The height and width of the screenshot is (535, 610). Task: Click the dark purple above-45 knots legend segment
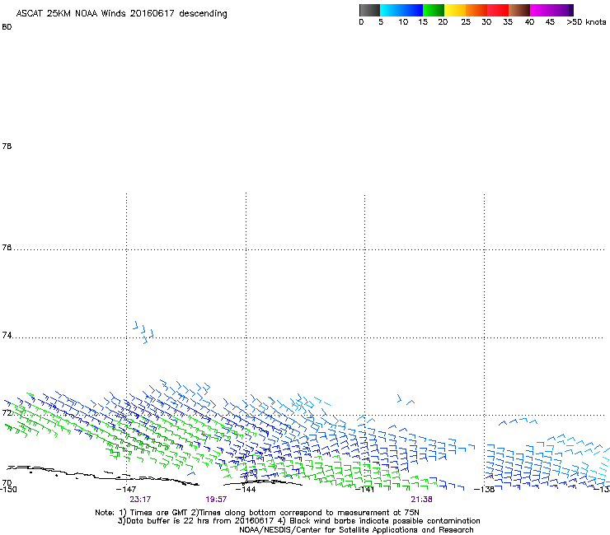(563, 10)
